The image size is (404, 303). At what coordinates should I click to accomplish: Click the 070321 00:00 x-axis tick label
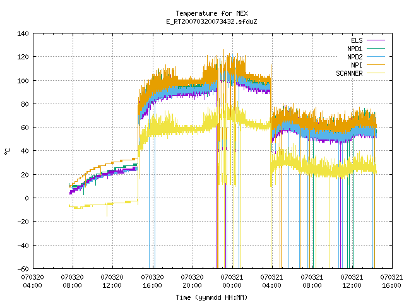(x=232, y=282)
